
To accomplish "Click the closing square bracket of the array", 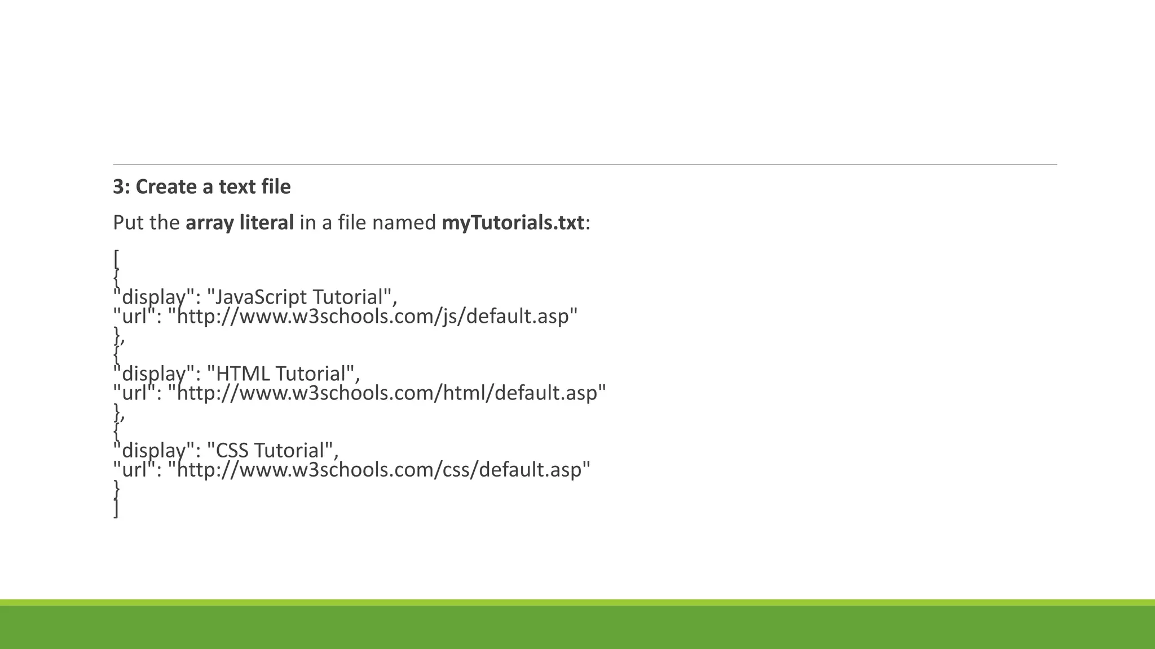I will coord(116,508).
